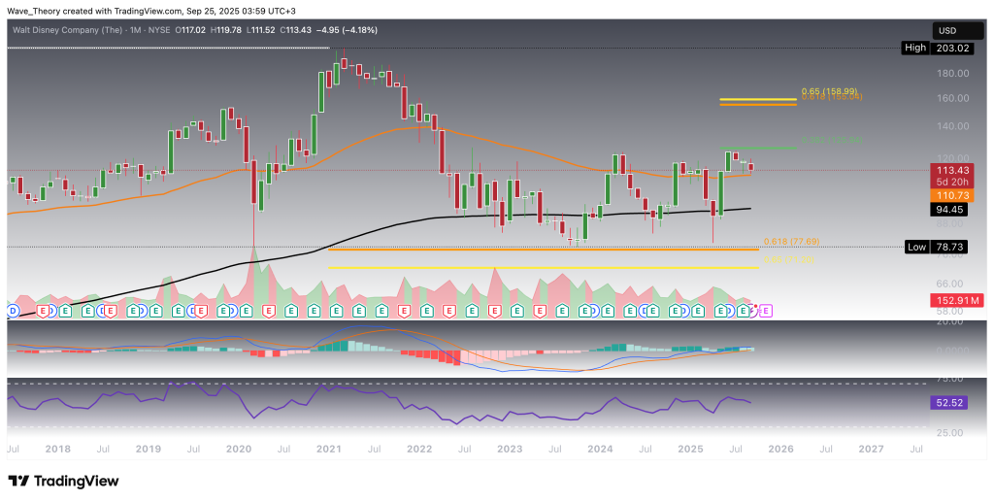994x502 pixels.
Task: Click 2027 on the time axis
Action: [x=871, y=449]
